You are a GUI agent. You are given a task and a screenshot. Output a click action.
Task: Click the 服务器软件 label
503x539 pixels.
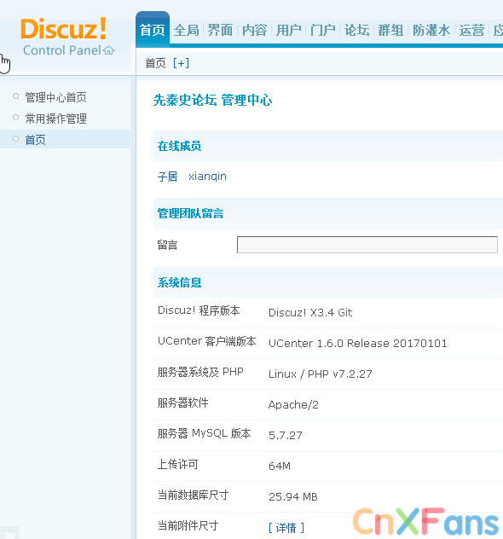click(x=182, y=403)
